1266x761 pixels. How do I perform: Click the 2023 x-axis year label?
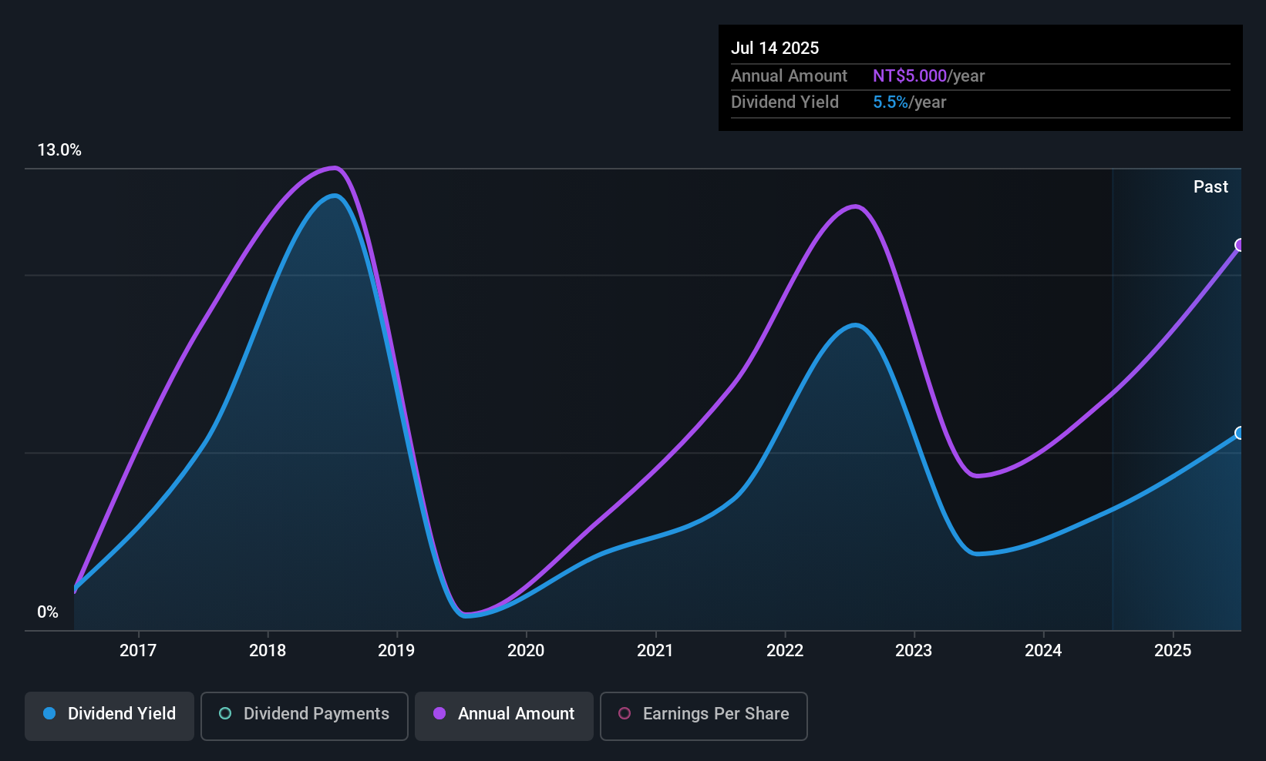click(914, 650)
